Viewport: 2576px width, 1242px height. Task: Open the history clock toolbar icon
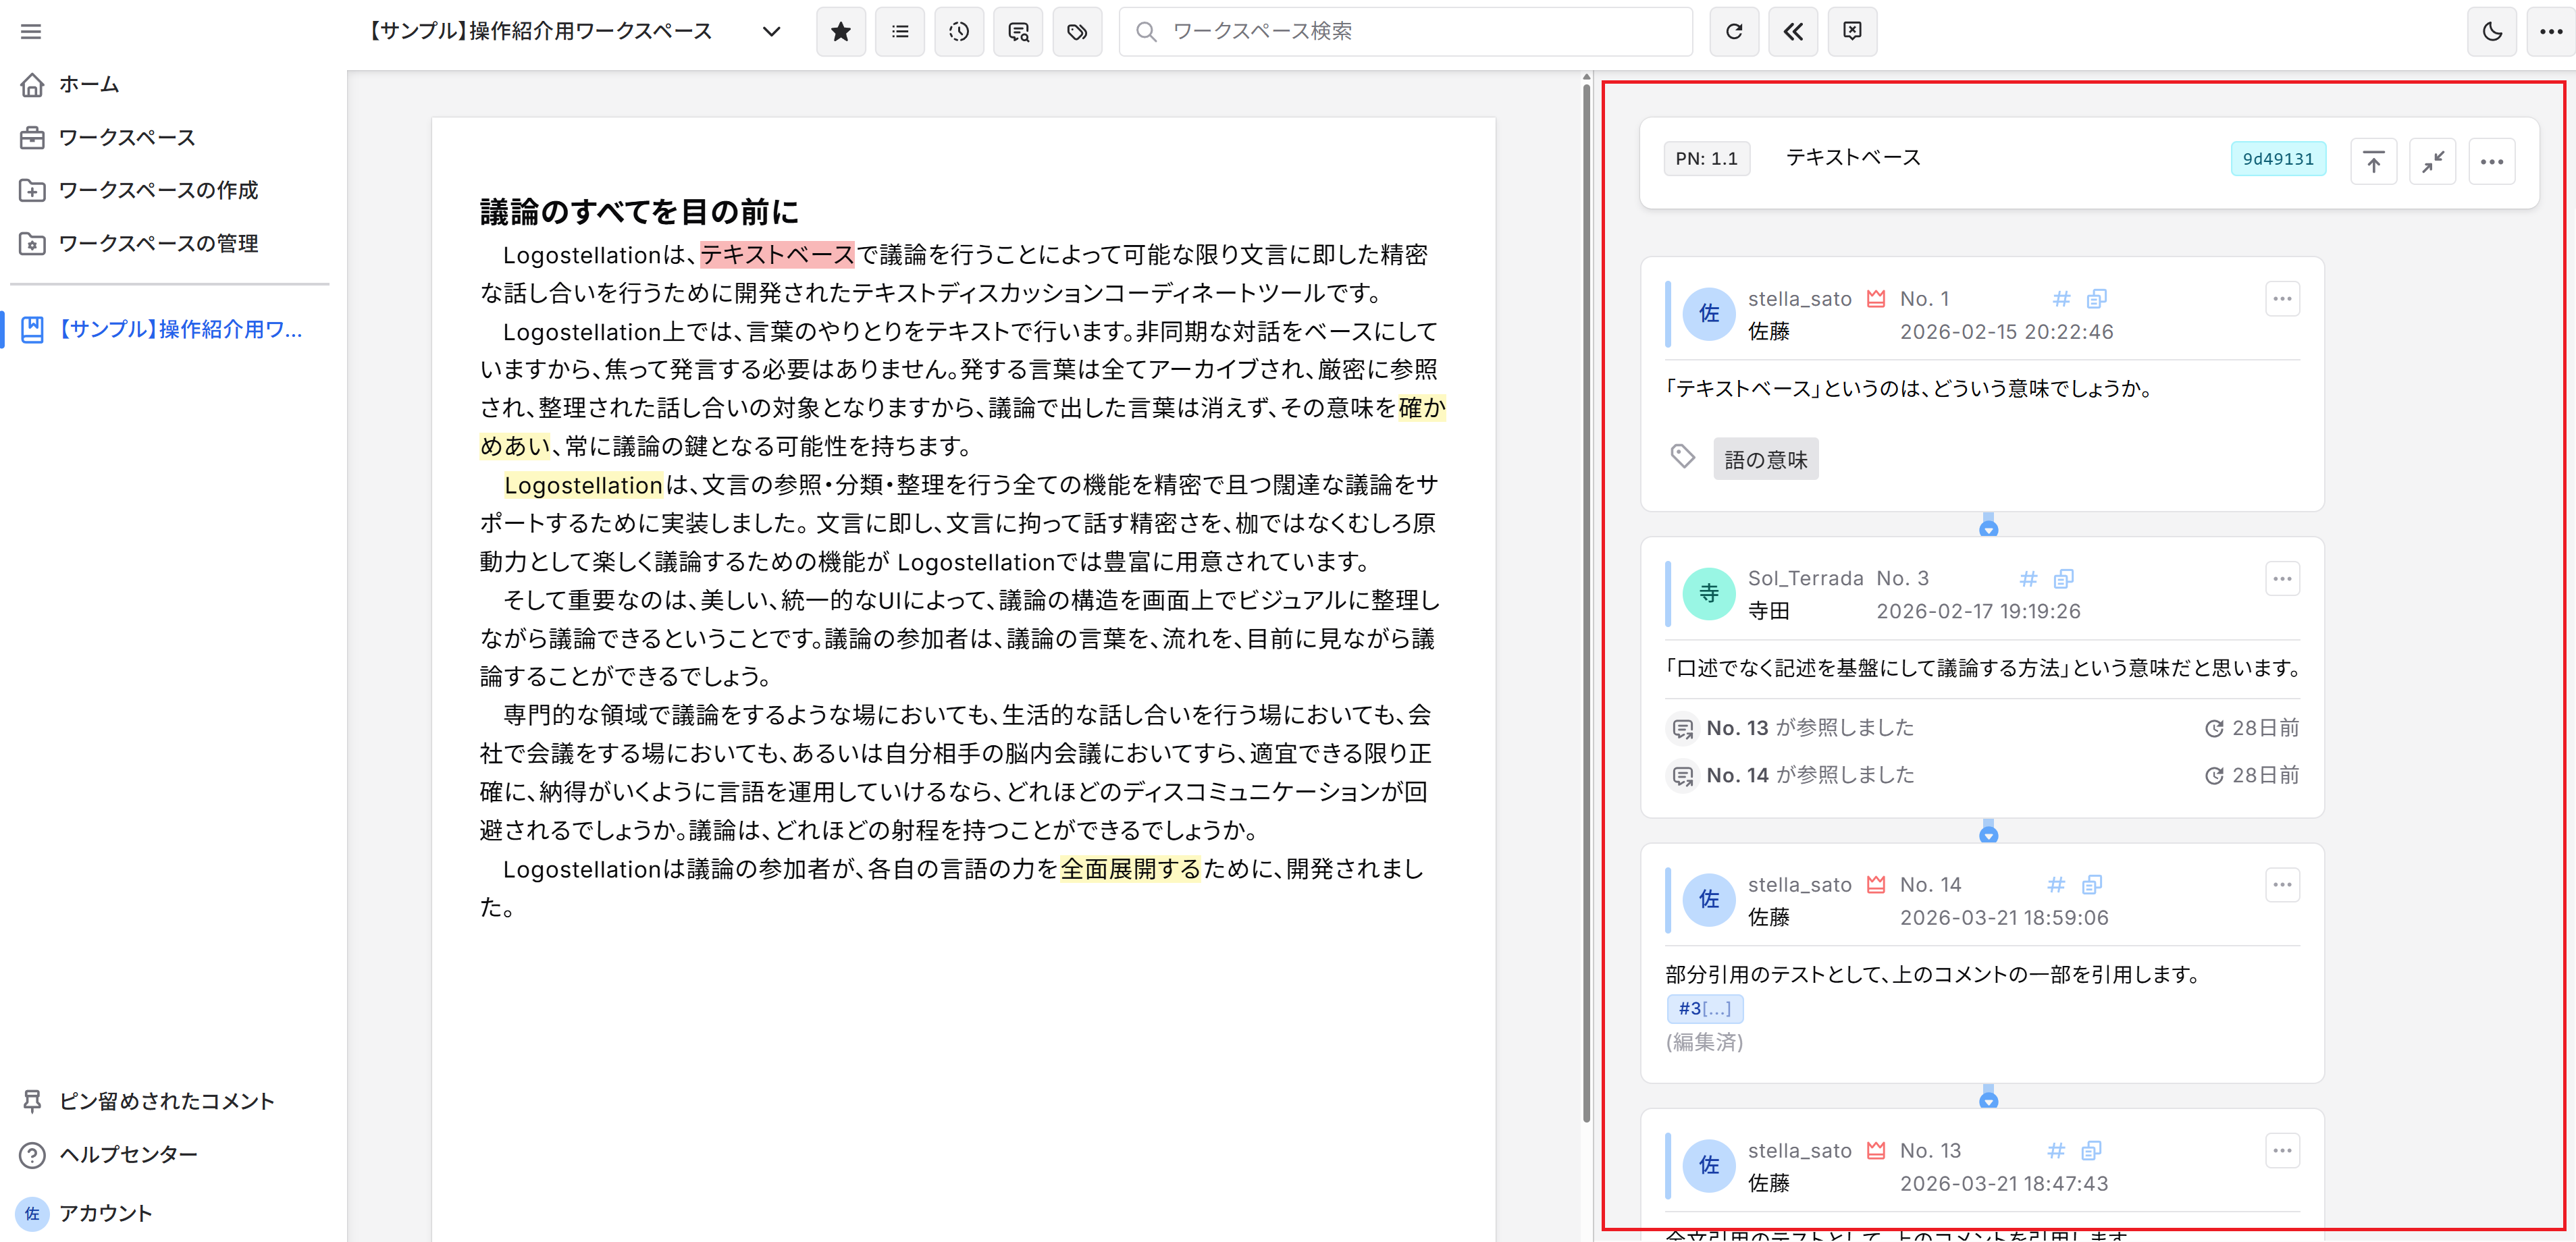pos(959,32)
